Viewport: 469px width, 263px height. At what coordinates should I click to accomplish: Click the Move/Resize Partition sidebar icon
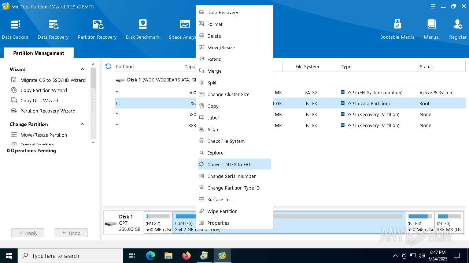coord(14,135)
